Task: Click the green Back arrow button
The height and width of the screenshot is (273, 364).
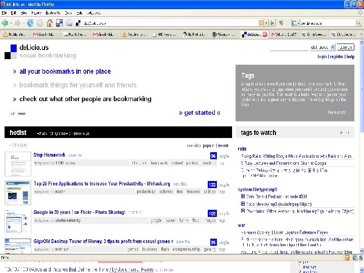Action: pos(5,23)
